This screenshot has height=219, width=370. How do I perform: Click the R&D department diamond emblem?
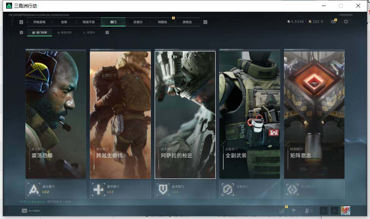[x=292, y=189]
